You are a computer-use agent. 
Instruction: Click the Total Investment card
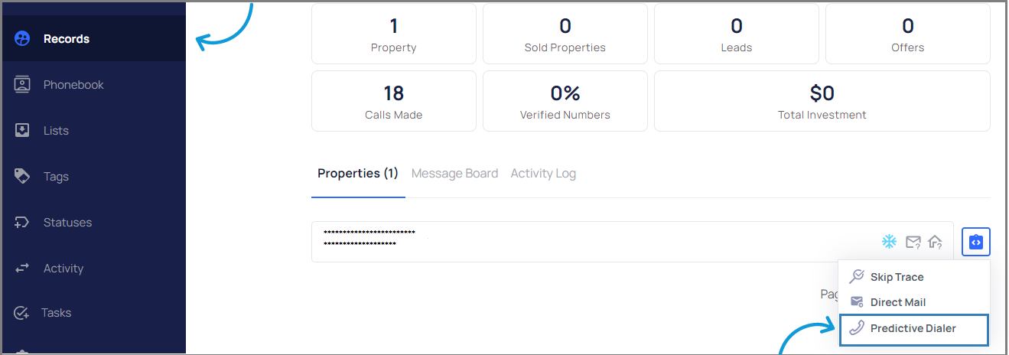pos(822,101)
